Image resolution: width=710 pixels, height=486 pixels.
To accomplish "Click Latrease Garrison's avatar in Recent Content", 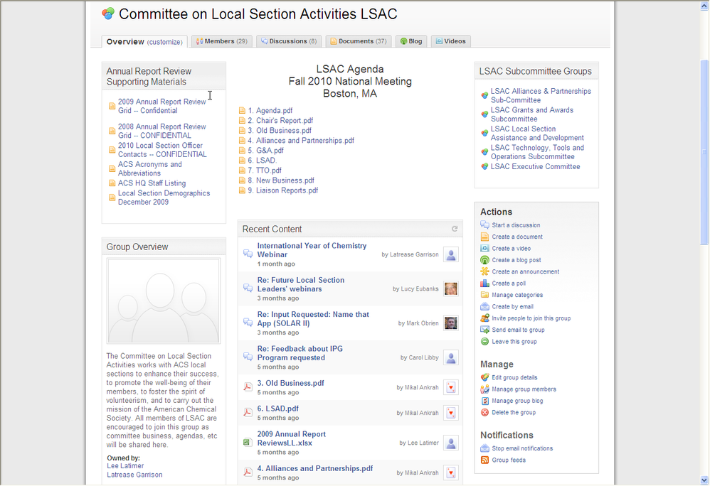I will pos(450,254).
